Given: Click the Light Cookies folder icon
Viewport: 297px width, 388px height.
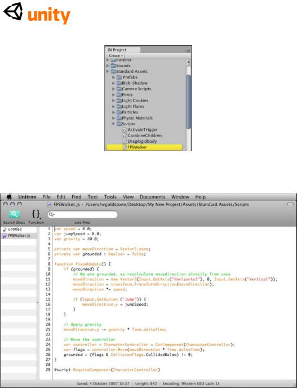Looking at the screenshot, I should pos(119,100).
